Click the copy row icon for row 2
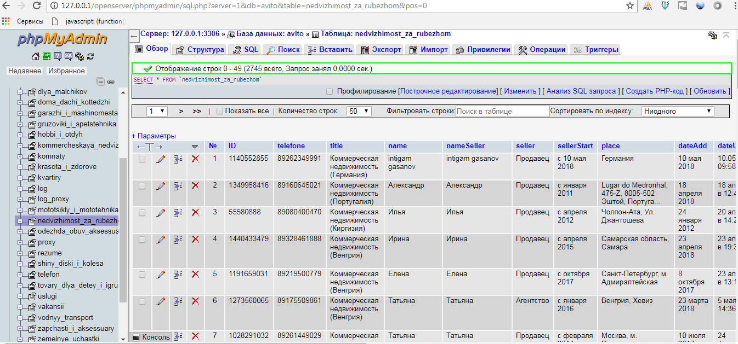Screen dimensions: 738x344 click(x=178, y=185)
